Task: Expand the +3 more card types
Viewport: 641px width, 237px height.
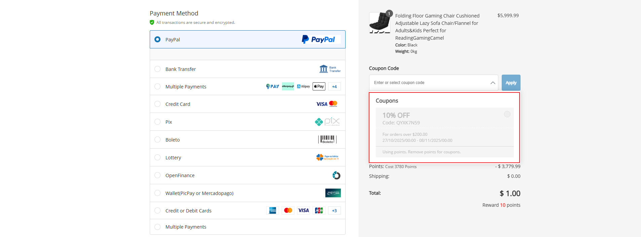Action: tap(334, 210)
